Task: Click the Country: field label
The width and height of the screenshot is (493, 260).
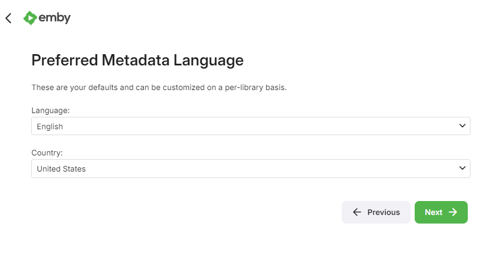Action: click(x=47, y=153)
